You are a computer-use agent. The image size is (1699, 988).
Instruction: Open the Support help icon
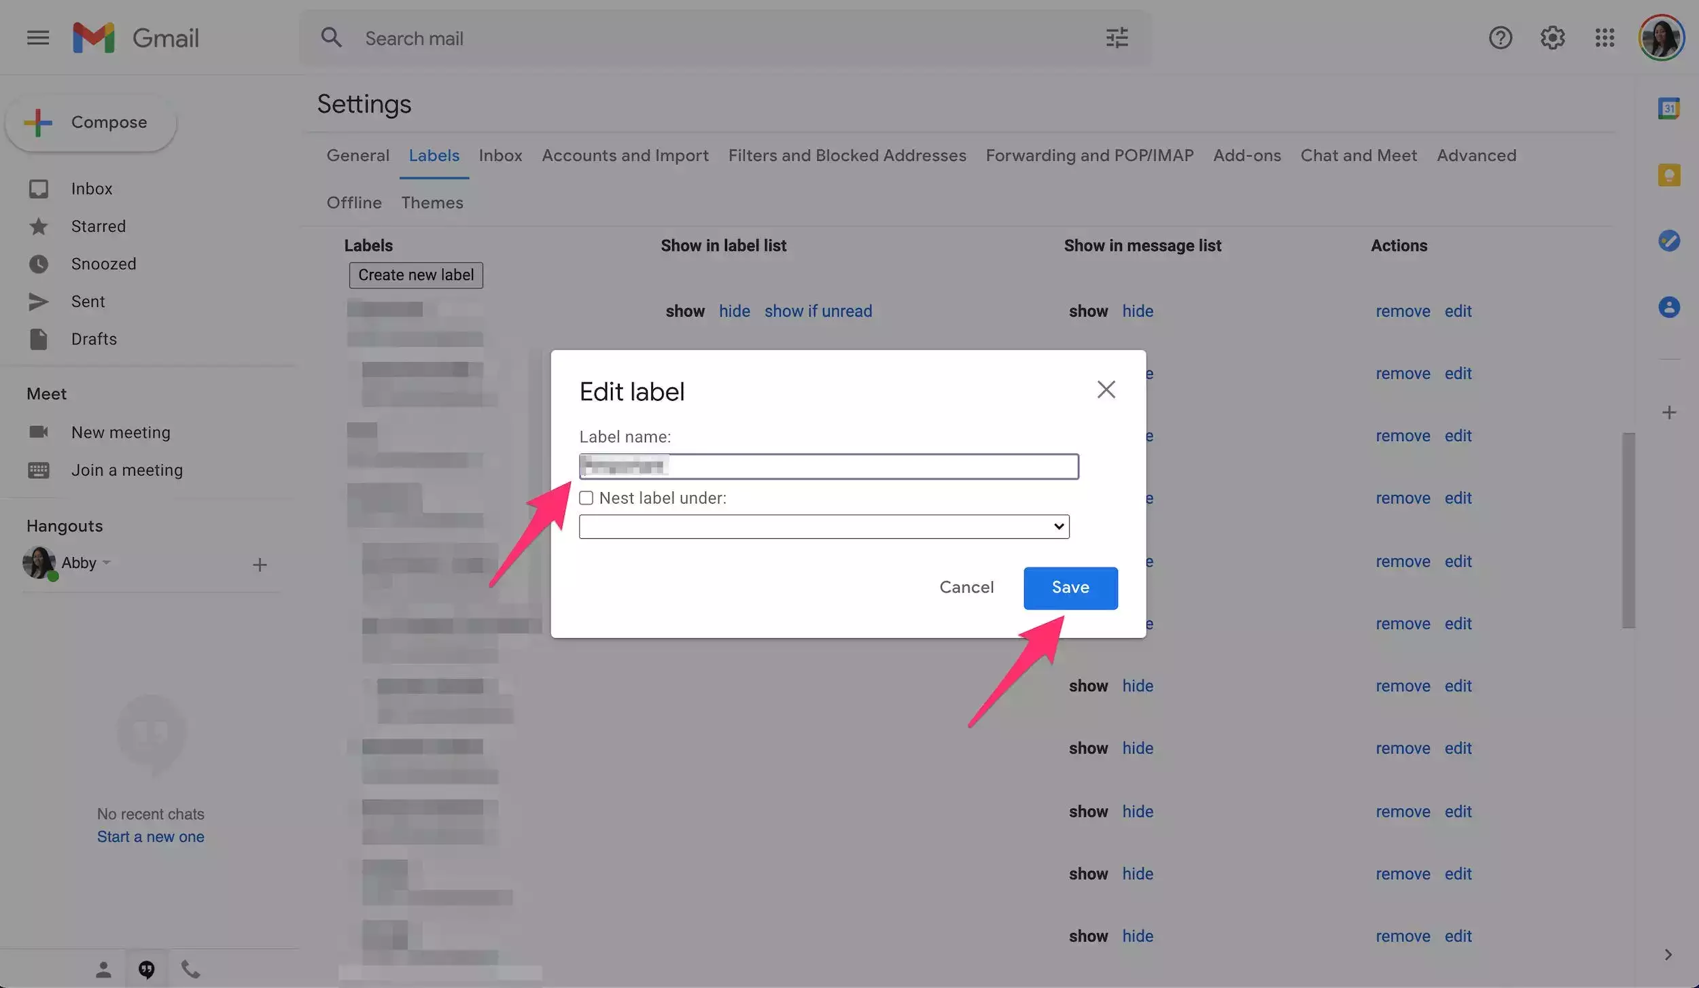(x=1500, y=38)
